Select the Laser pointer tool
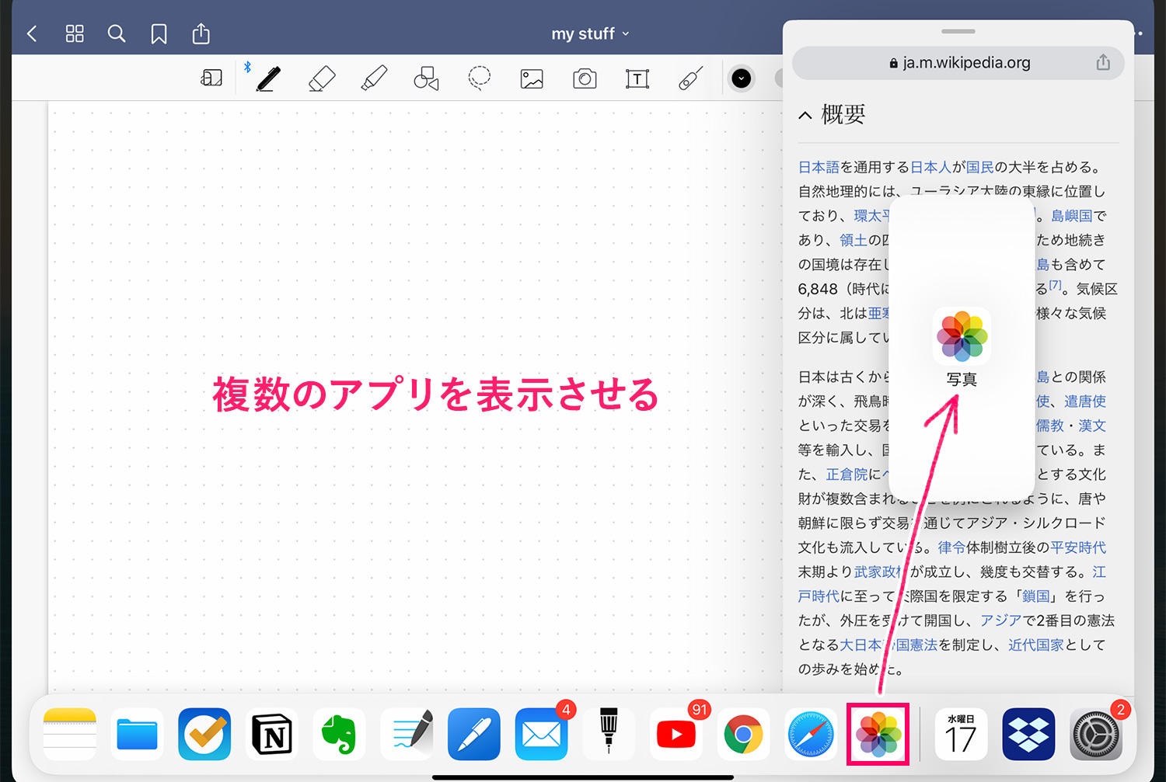 (690, 78)
